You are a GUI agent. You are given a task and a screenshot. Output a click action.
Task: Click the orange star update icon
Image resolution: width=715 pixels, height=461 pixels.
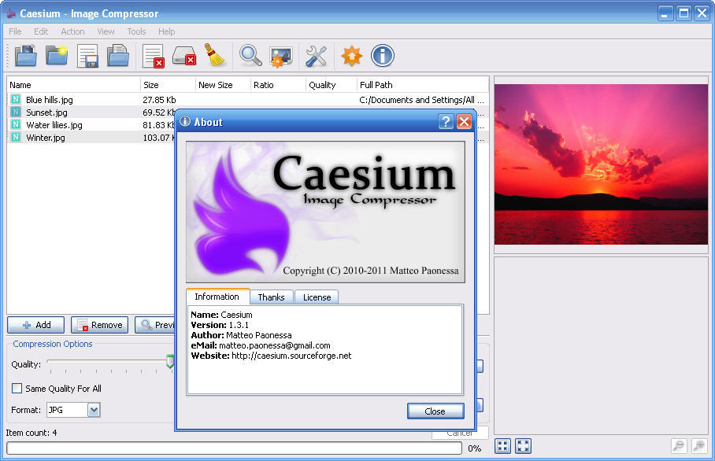(x=350, y=56)
